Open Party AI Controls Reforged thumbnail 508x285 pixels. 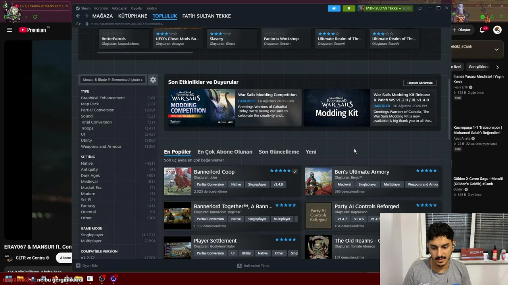pyautogui.click(x=318, y=216)
